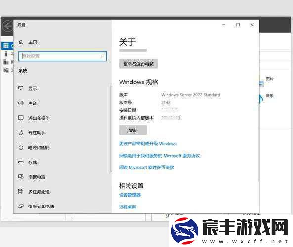This screenshot has height=247, width=293.
Task: Click the sidebar vertical scrollbar
Action: point(111,129)
